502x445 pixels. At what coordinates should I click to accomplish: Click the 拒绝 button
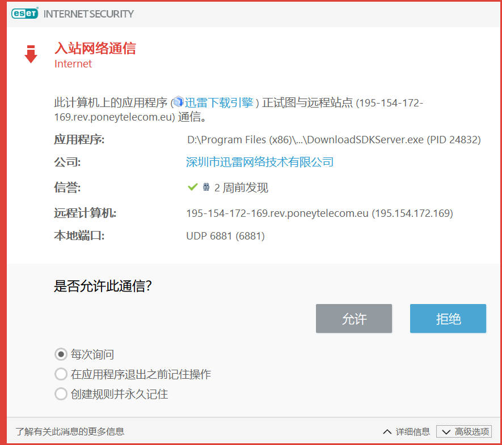pyautogui.click(x=448, y=318)
